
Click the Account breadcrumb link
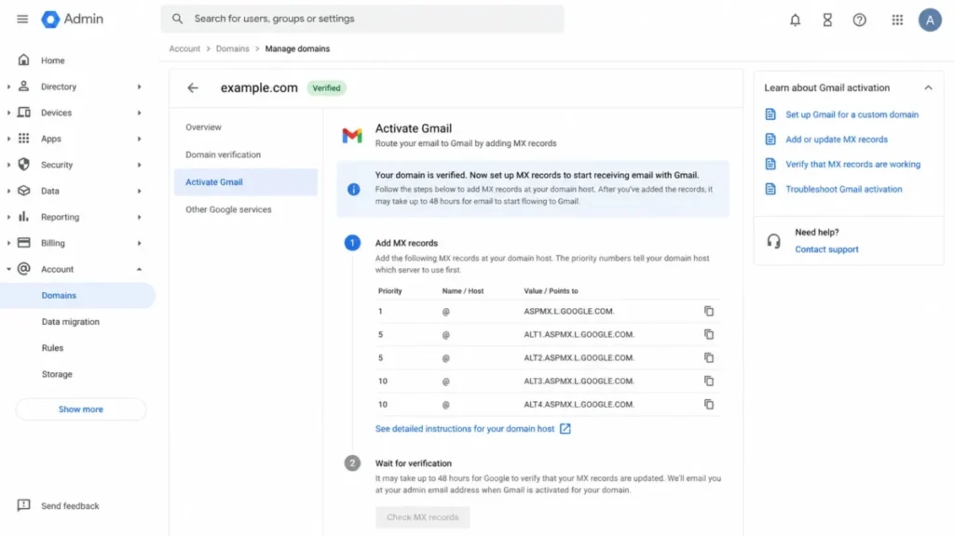tap(184, 48)
